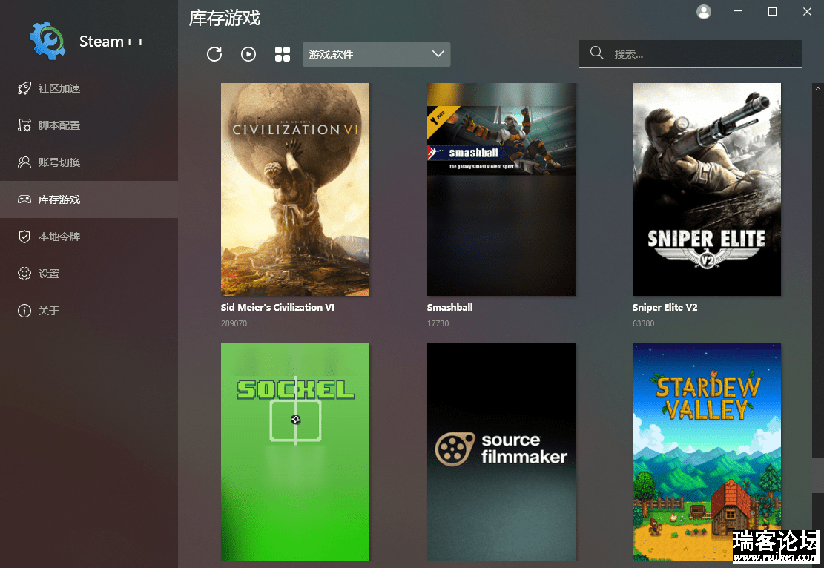Click the vertical scrollbar of the game list
Screen dimensions: 824x568
tap(817, 297)
